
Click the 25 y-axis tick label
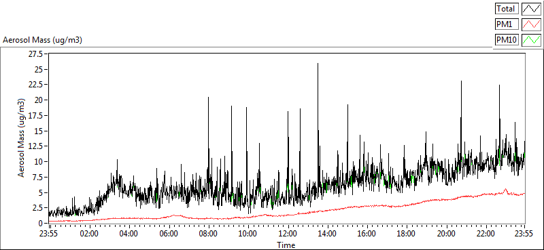click(39, 70)
